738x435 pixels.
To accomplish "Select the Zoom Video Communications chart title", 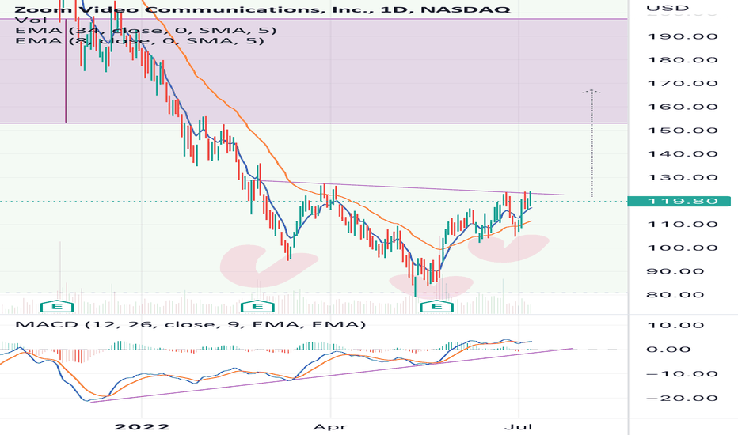I will coord(263,9).
